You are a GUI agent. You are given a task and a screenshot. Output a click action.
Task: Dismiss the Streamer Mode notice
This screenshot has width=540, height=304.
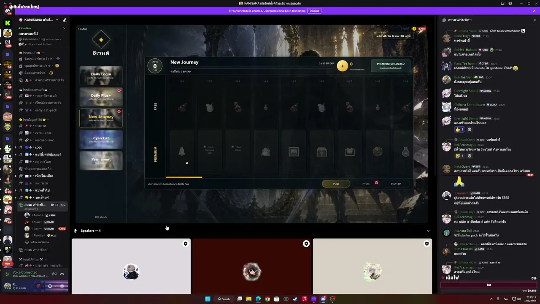tap(535, 11)
